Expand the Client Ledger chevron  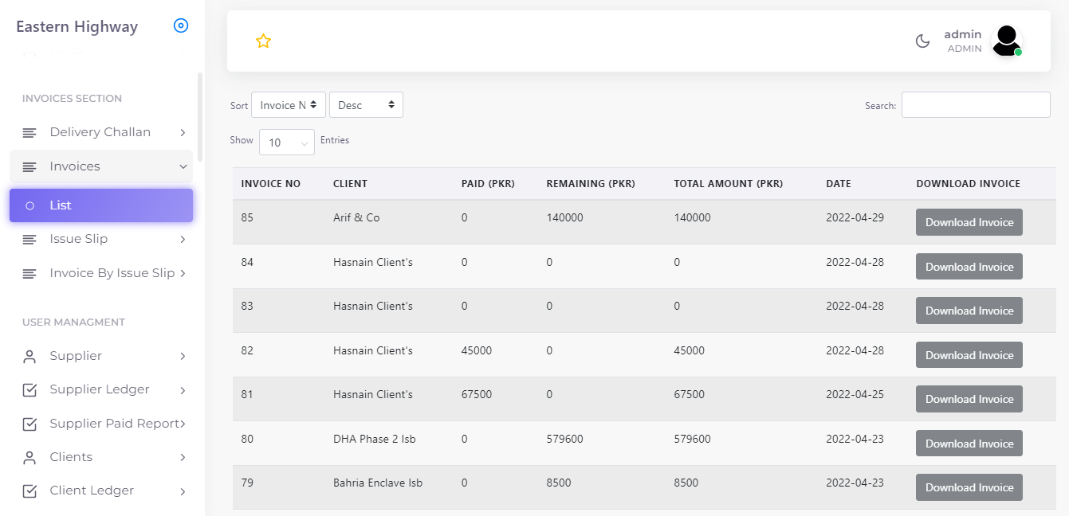[183, 491]
